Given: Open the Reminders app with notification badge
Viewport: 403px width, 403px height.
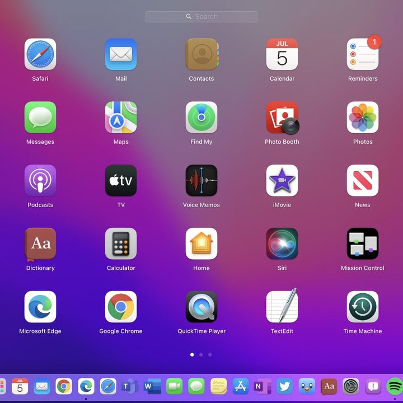Looking at the screenshot, I should point(363,54).
